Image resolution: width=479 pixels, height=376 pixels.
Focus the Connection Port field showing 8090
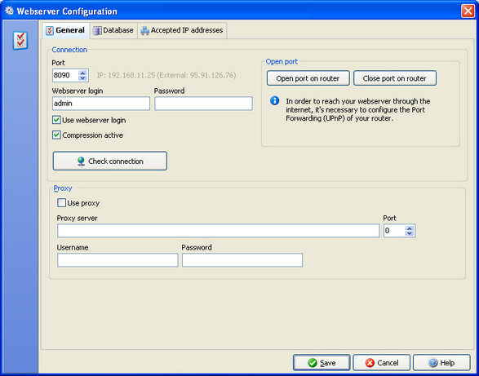(x=65, y=75)
